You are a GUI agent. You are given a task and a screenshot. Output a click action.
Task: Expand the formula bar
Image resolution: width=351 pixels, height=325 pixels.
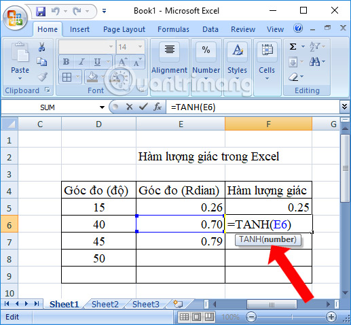(344, 107)
